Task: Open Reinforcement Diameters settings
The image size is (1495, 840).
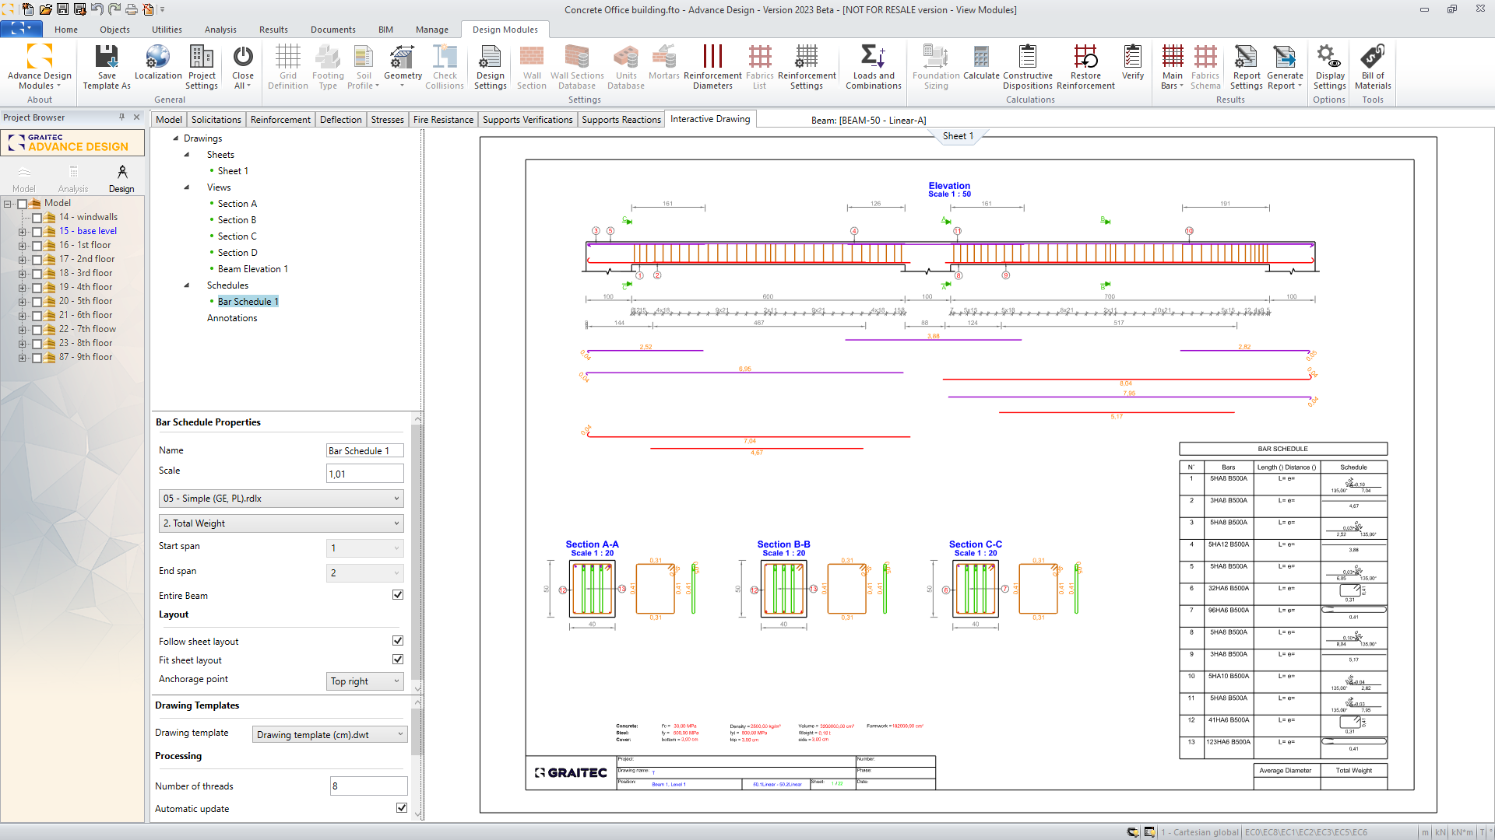Action: (712, 67)
